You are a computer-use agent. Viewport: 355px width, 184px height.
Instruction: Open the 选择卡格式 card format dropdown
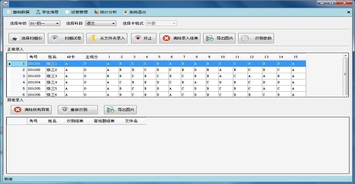tap(161, 23)
